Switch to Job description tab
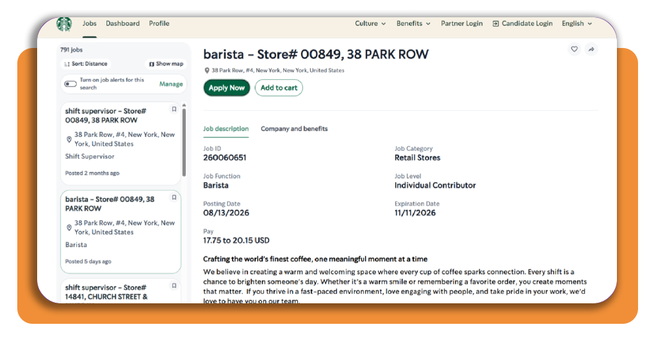Image resolution: width=656 pixels, height=343 pixels. coord(226,129)
